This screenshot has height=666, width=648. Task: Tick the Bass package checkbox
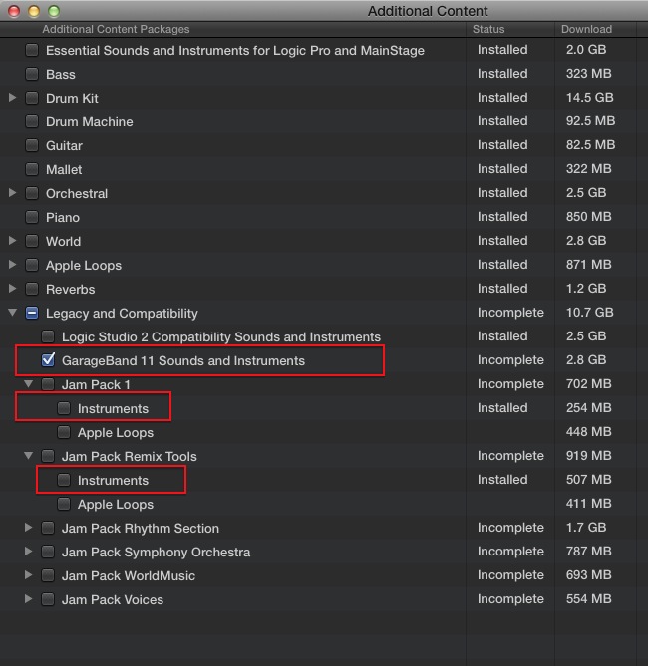(x=32, y=74)
